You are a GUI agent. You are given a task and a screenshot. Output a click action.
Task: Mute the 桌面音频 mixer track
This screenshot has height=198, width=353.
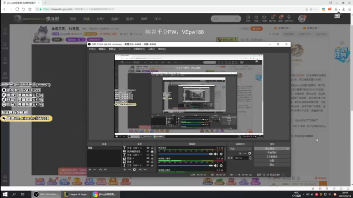point(216,154)
